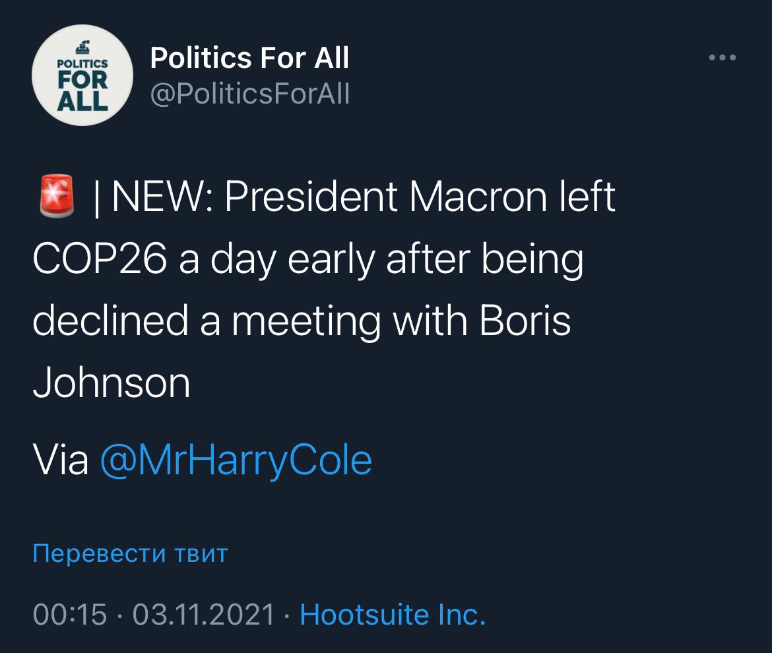
Task: Click the small ballot box icon in the logo
Action: click(83, 47)
